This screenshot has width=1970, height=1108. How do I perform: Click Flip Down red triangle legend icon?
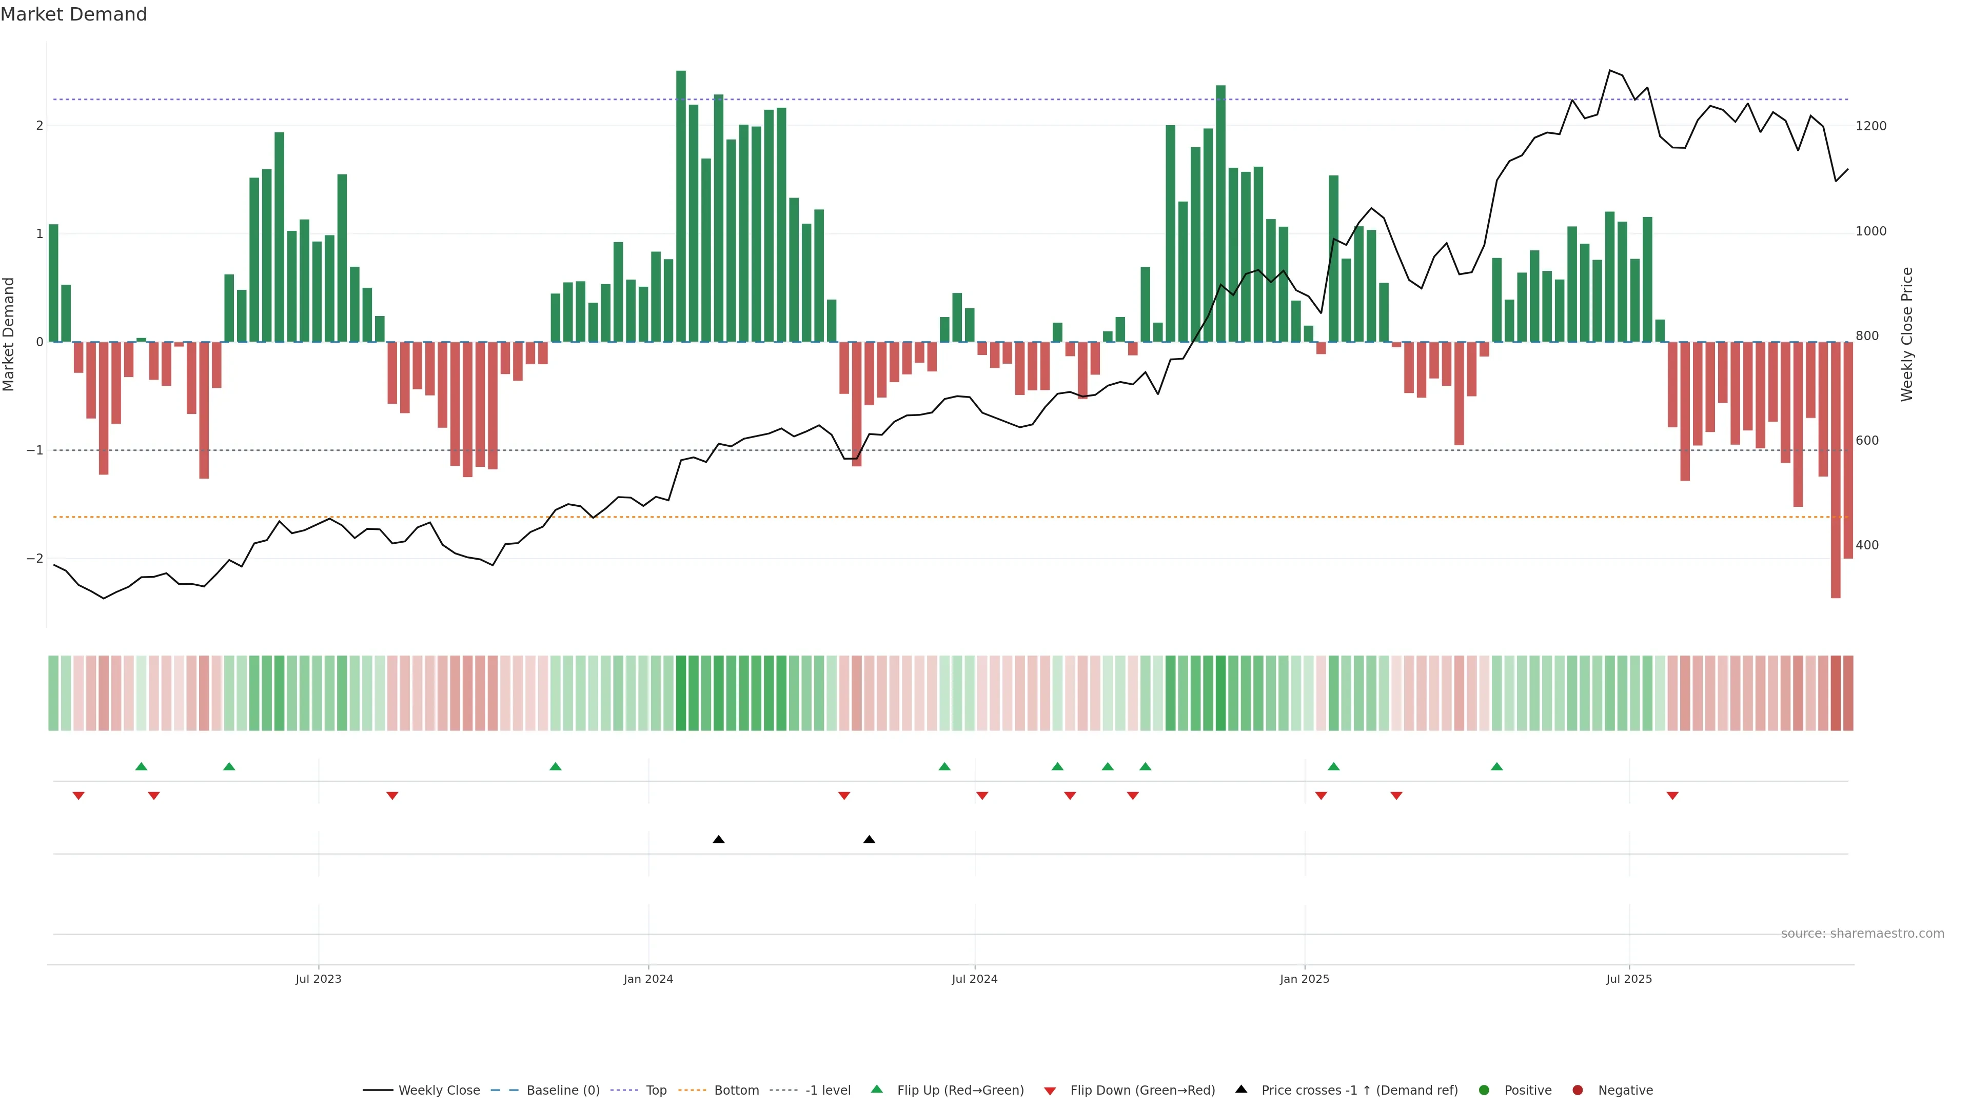pos(1049,1091)
